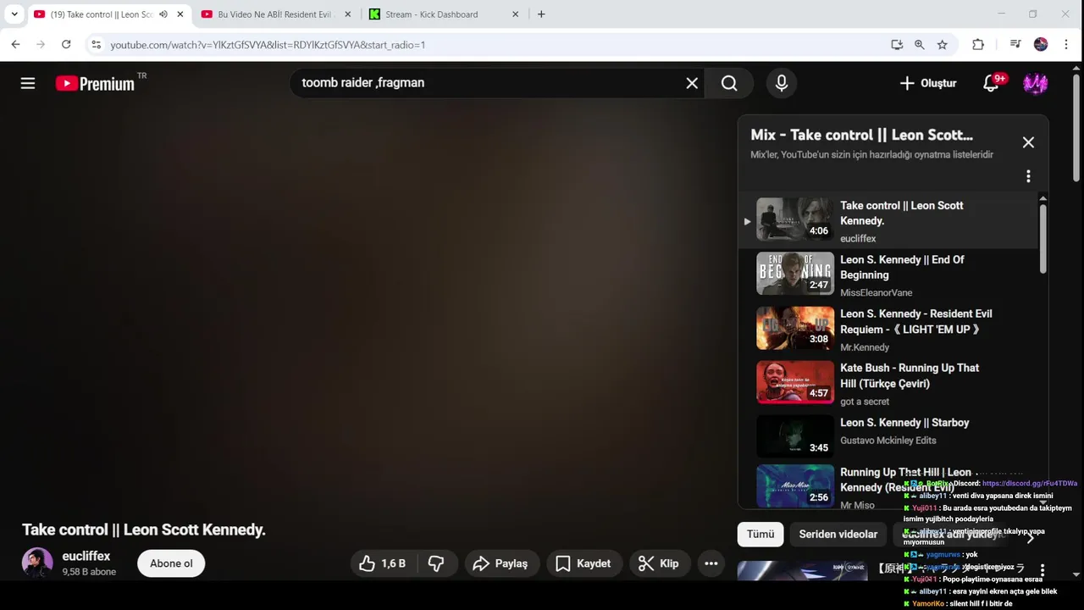The width and height of the screenshot is (1084, 610).
Task: Open Mix playlist three-dot options
Action: click(1028, 176)
